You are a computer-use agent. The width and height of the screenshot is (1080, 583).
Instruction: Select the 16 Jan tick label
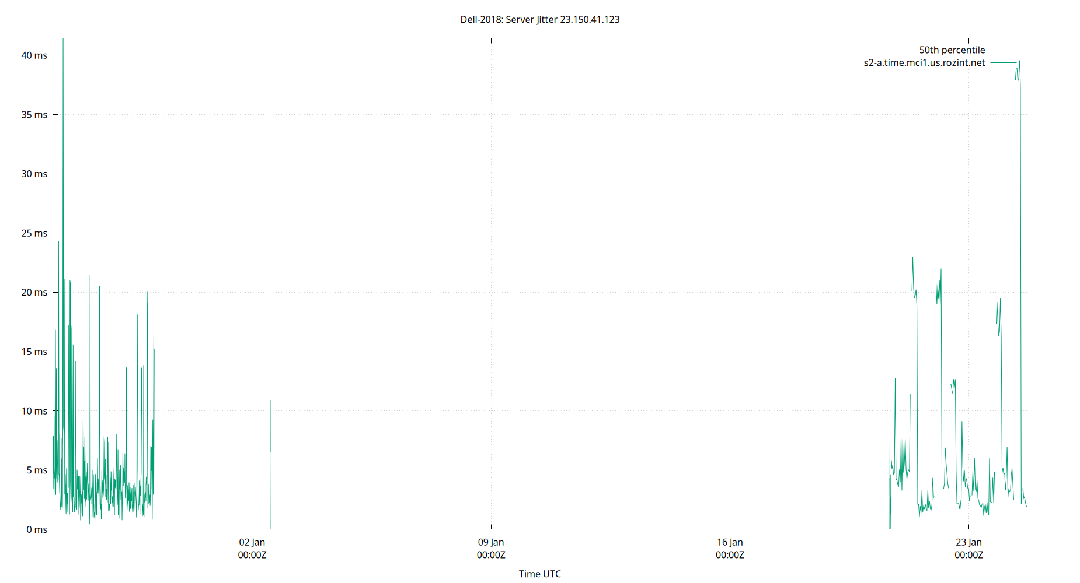(x=731, y=542)
